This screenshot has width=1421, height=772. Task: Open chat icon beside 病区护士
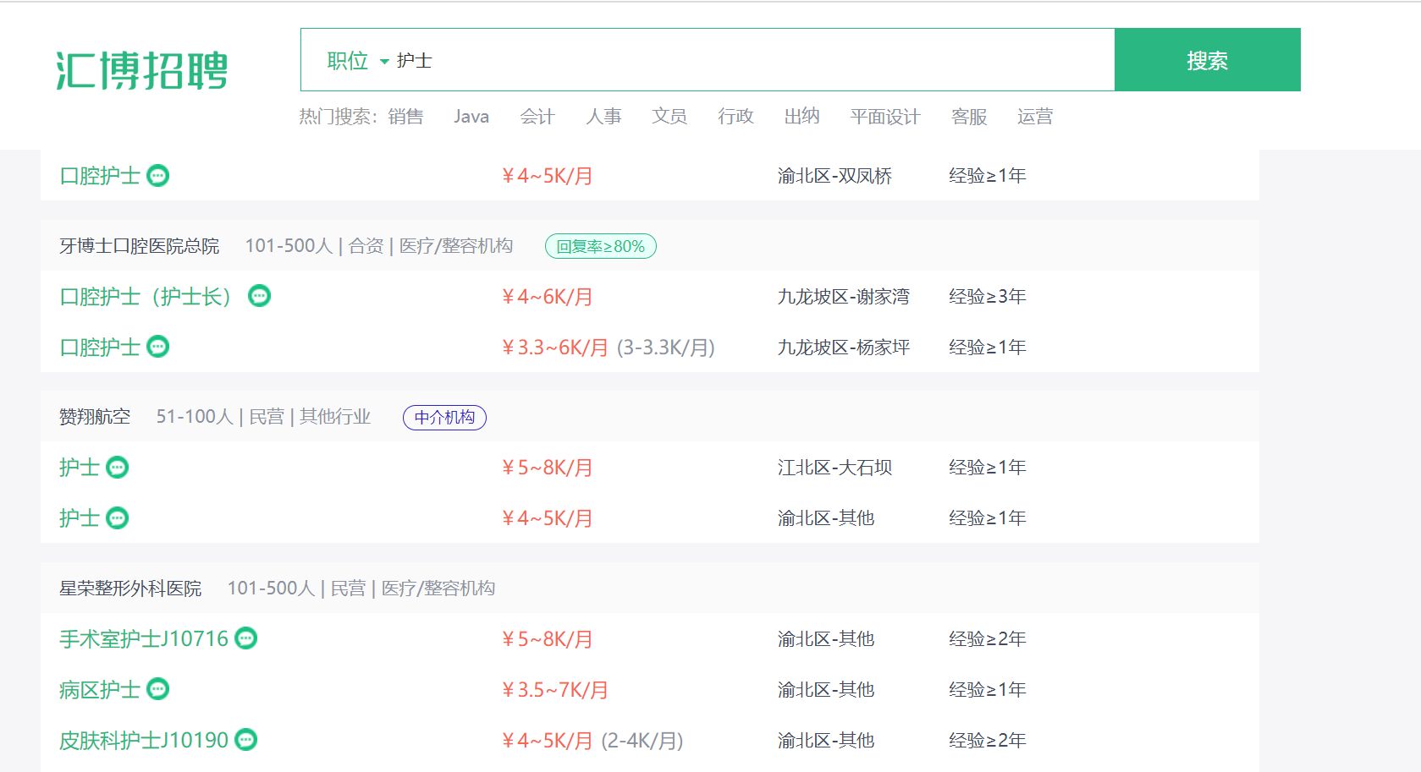point(158,689)
